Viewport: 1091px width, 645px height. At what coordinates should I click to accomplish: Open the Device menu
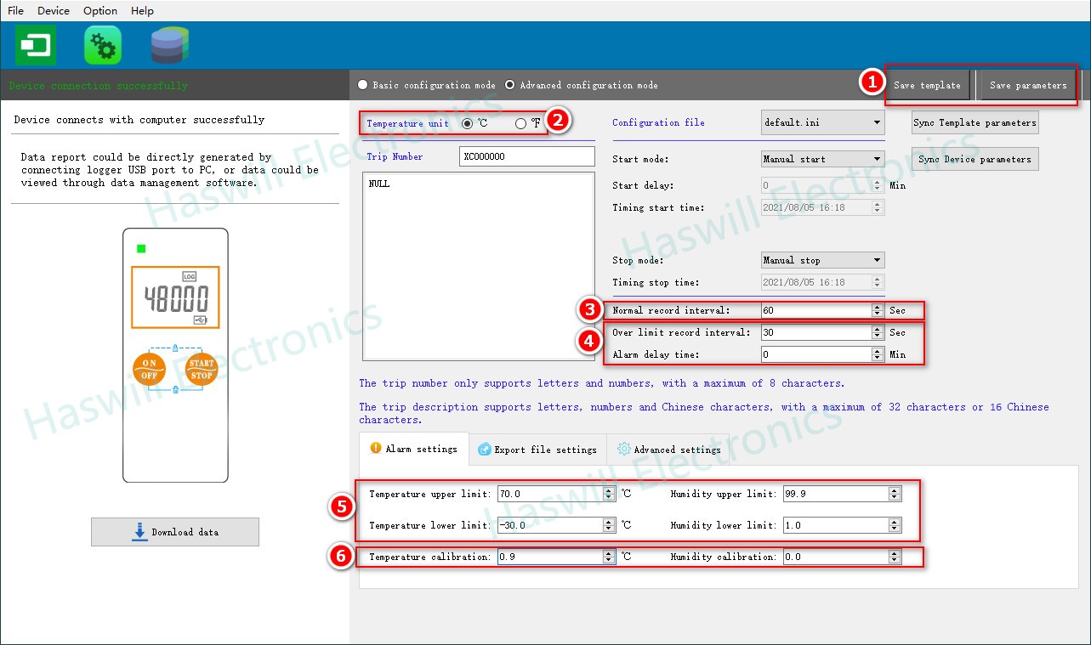pyautogui.click(x=54, y=10)
